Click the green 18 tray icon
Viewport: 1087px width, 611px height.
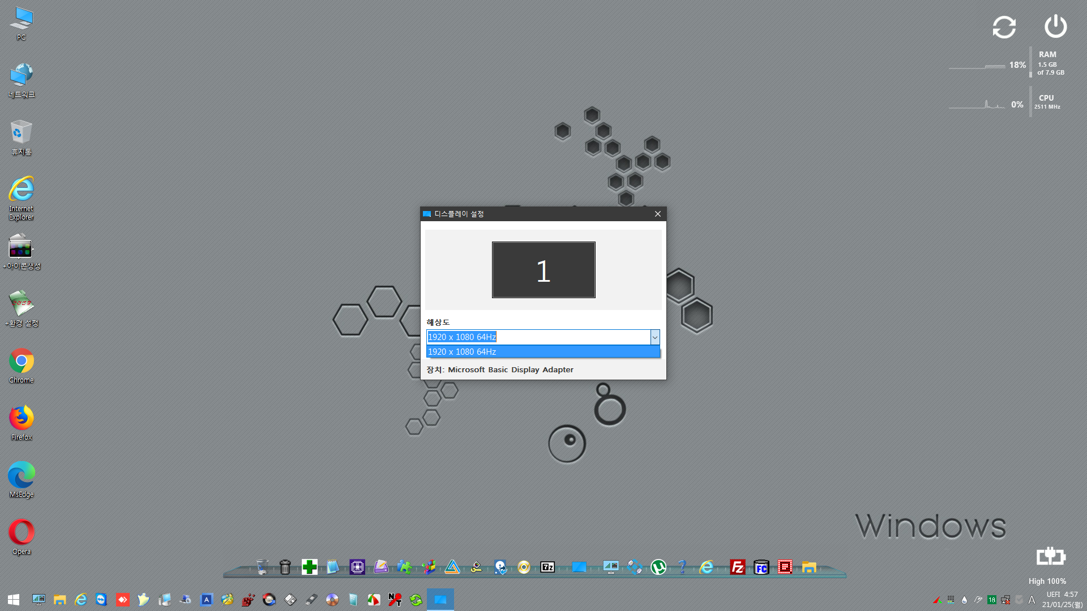pos(992,600)
